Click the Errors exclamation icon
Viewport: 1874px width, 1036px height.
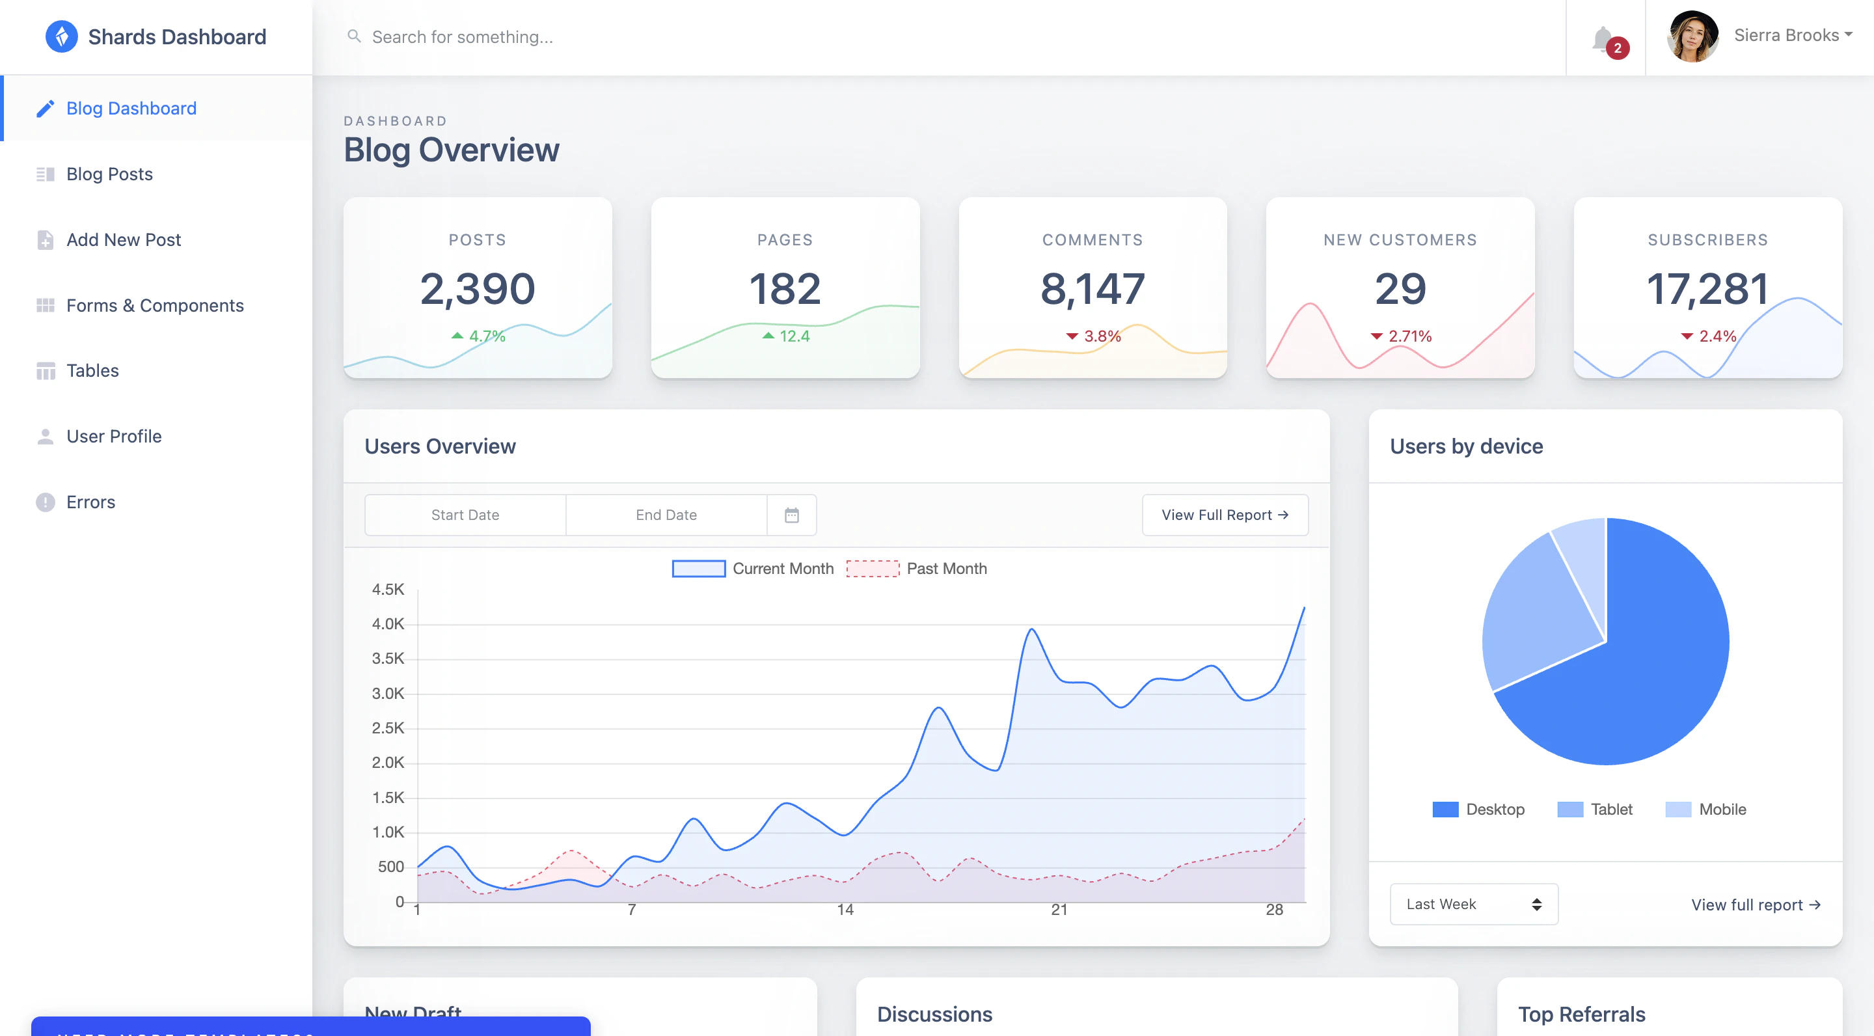click(45, 502)
